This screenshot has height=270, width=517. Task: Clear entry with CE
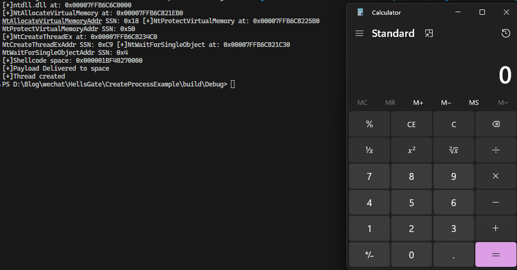[412, 124]
